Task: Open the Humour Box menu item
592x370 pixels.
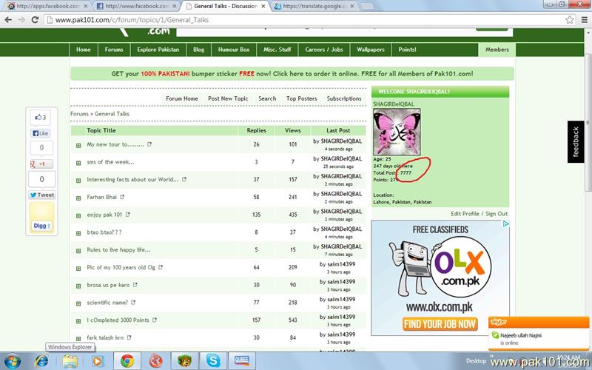Action: (233, 50)
